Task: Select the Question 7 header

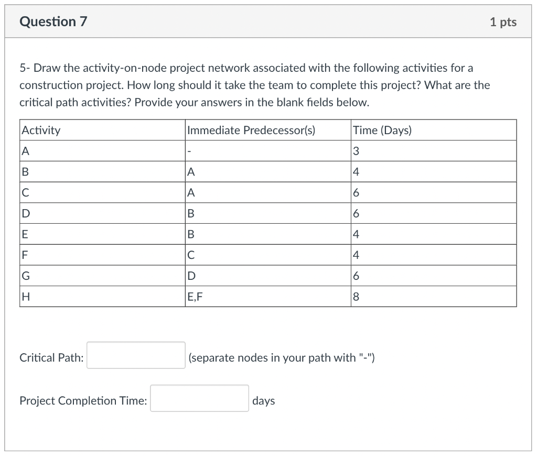Action: tap(53, 21)
